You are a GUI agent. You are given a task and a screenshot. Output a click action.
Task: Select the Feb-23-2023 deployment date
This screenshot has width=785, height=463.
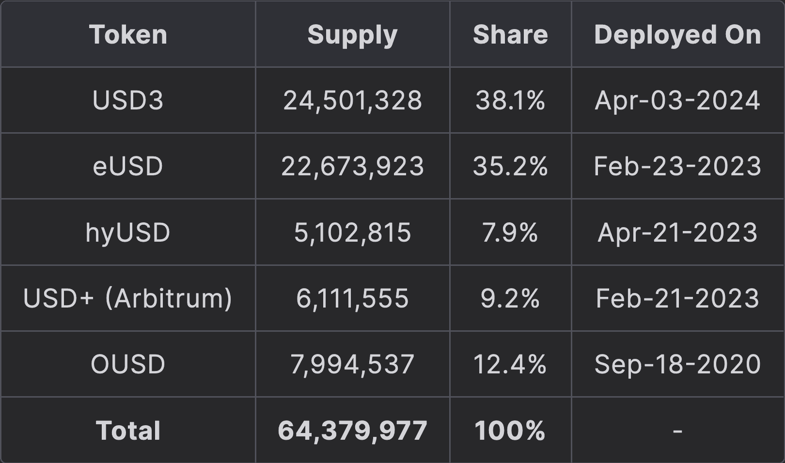coord(677,167)
